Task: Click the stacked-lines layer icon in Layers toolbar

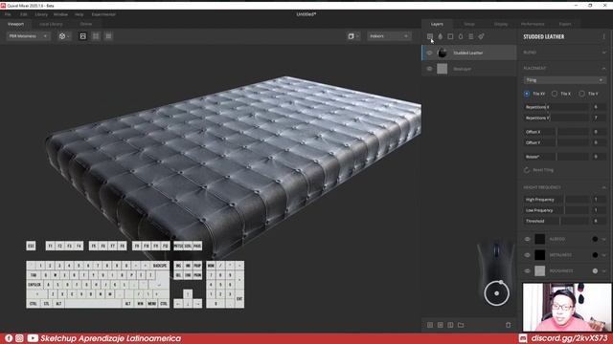Action: click(x=470, y=36)
